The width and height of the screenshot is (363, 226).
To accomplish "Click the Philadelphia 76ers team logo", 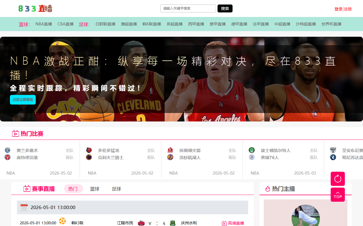I will click(252, 157).
